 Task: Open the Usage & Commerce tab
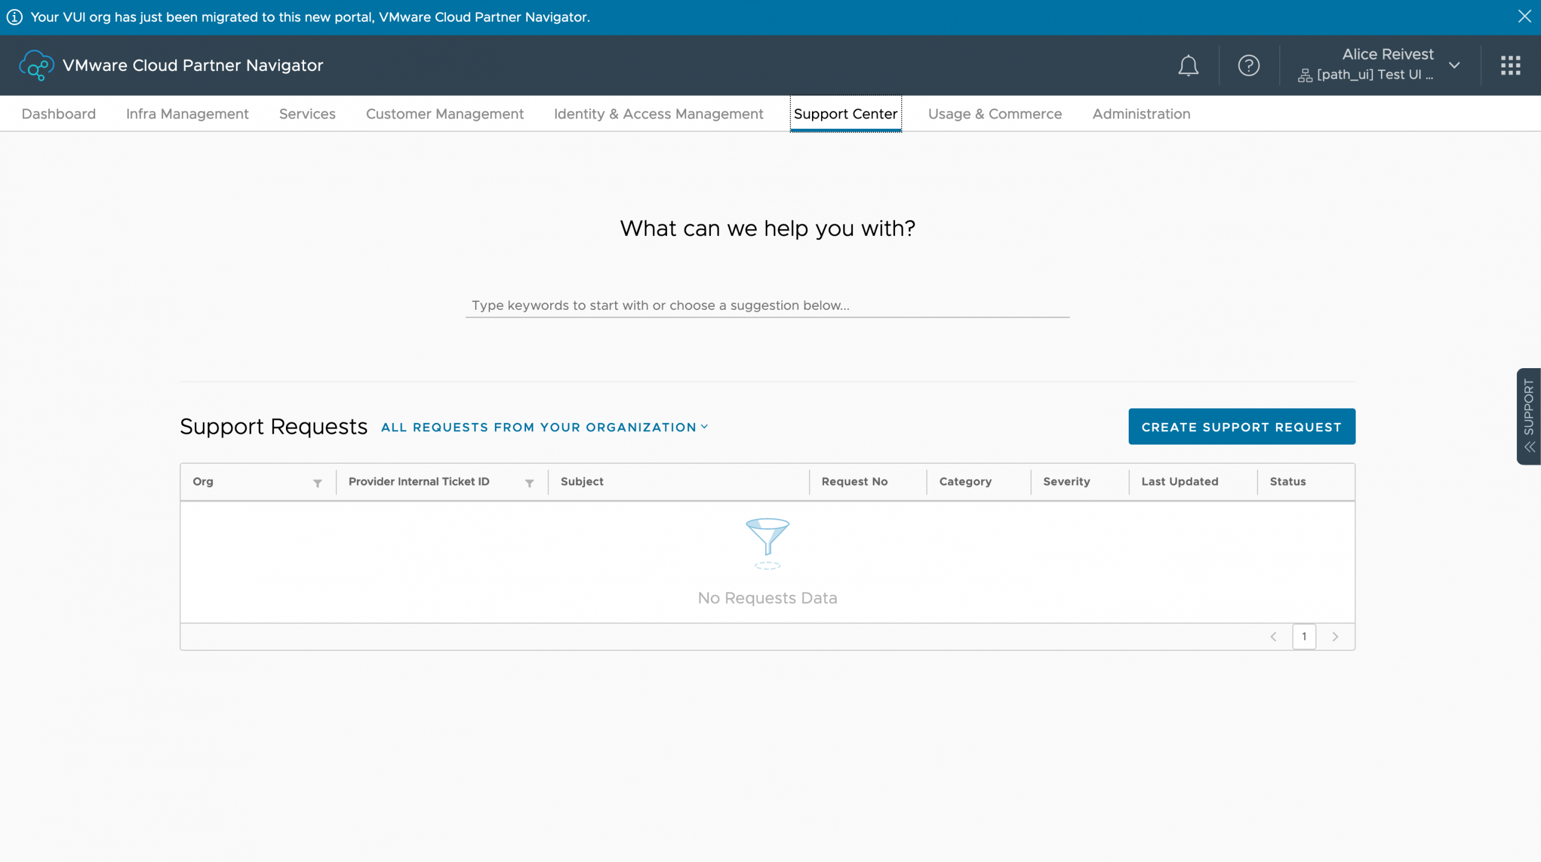994,114
